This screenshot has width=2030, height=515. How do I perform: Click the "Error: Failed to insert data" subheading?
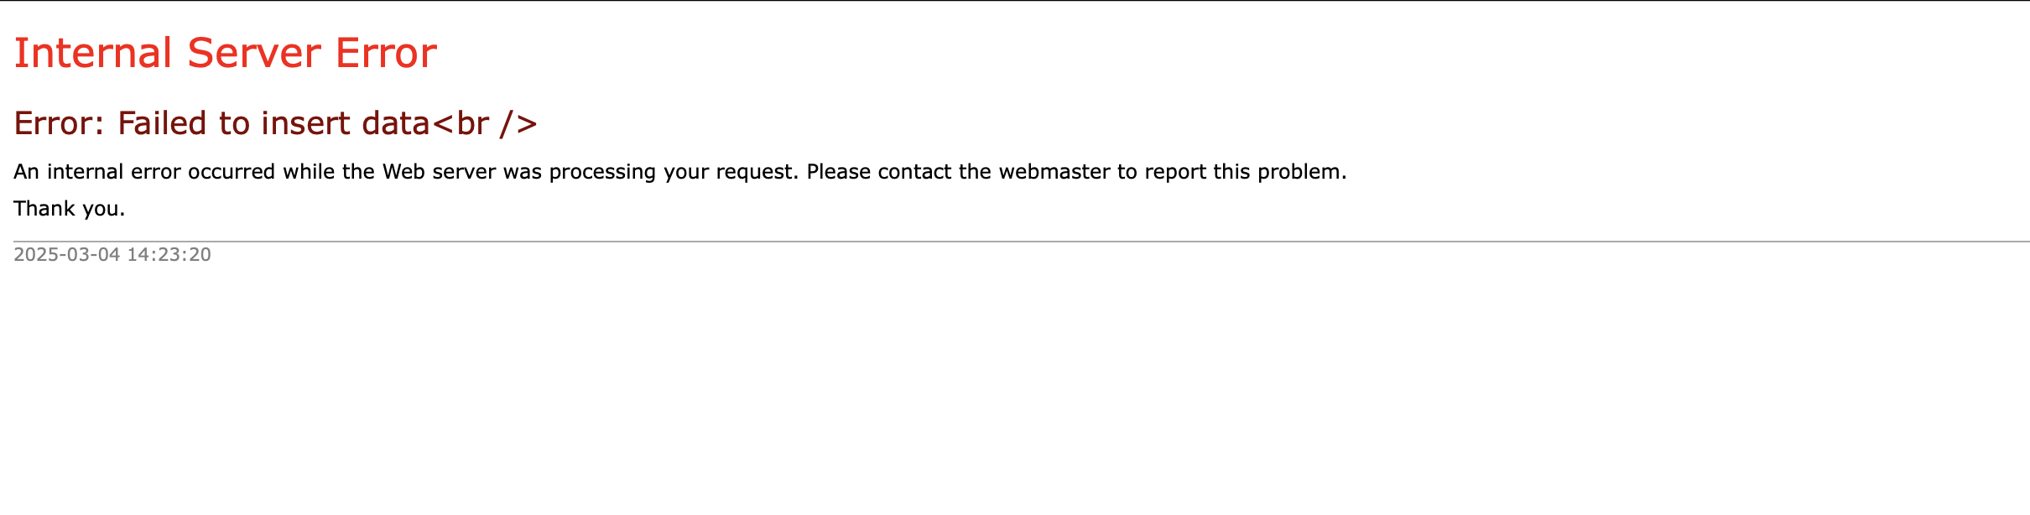point(222,124)
